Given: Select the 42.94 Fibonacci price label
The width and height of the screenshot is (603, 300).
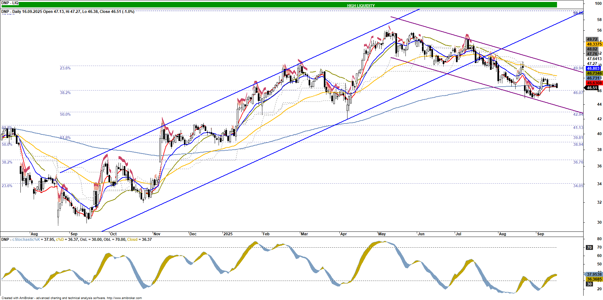Looking at the screenshot, I should 578,114.
